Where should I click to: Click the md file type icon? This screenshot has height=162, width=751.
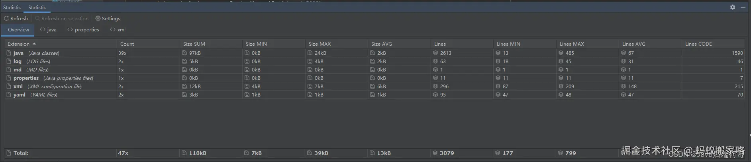9,69
